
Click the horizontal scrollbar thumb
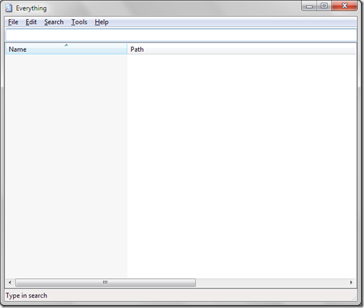105,283
